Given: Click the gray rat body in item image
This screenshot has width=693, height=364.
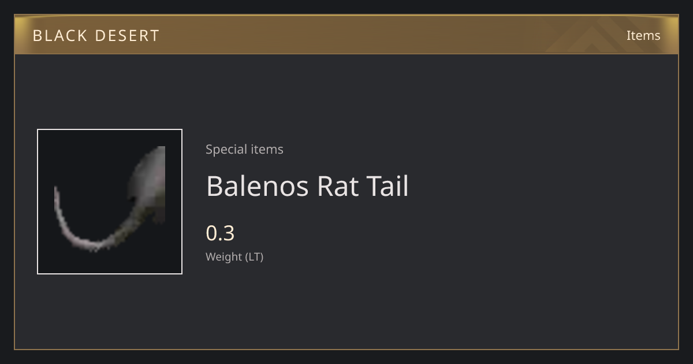Looking at the screenshot, I should pyautogui.click(x=148, y=179).
